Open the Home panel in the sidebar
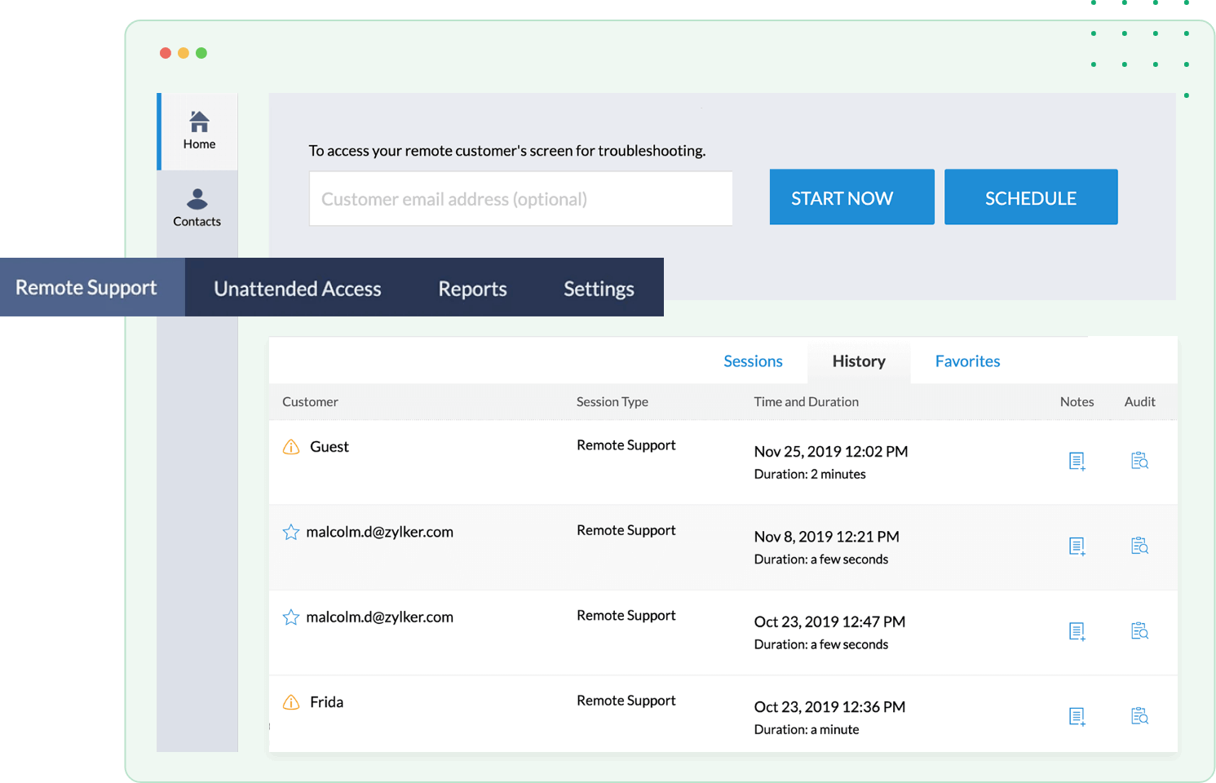Viewport: 1216px width, 783px height. [x=198, y=130]
